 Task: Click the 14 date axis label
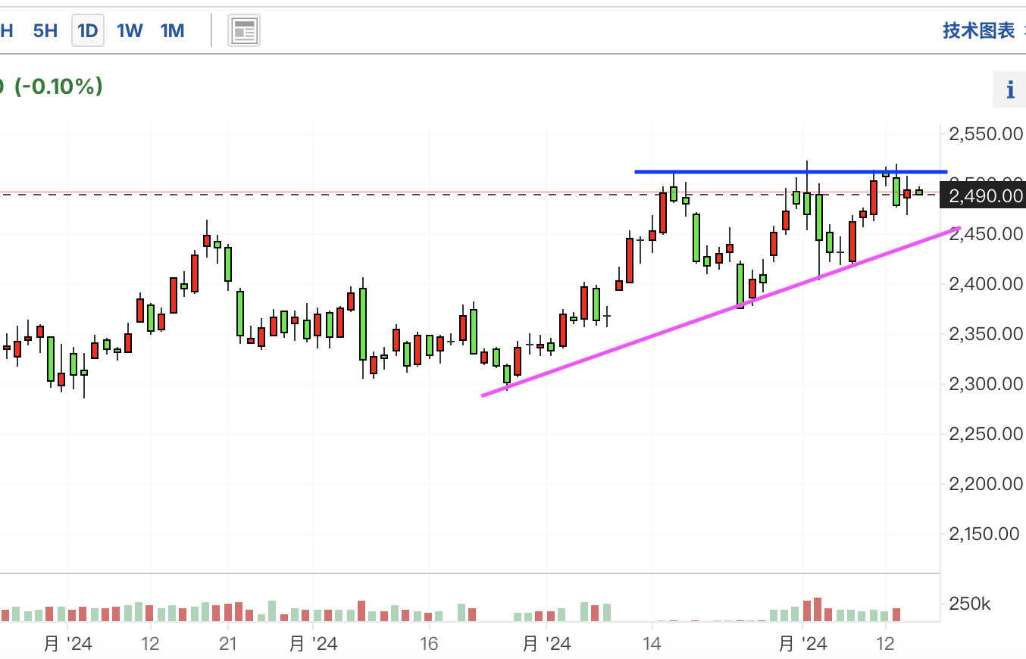tap(652, 644)
